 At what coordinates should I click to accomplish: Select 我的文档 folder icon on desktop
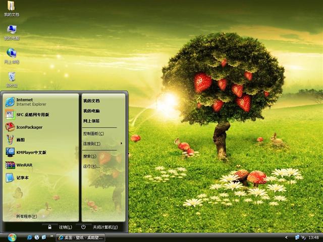pyautogui.click(x=11, y=9)
